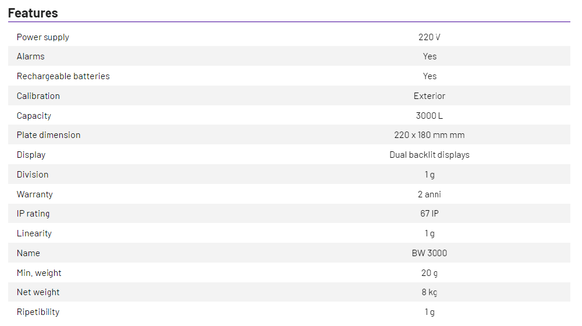Select the Calibration row label
Image resolution: width=582 pixels, height=326 pixels.
(x=38, y=96)
